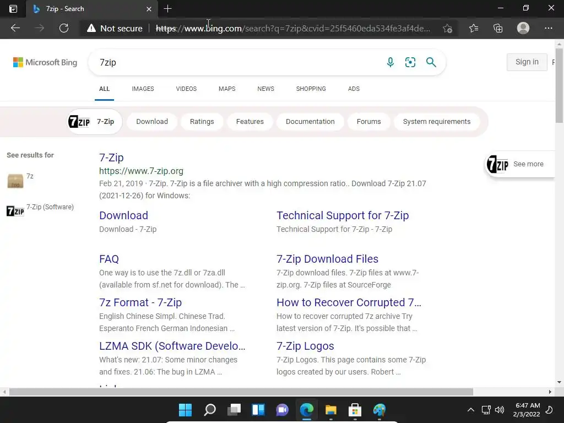The width and height of the screenshot is (564, 423).
Task: Open the FAQ sublink
Action: click(109, 259)
